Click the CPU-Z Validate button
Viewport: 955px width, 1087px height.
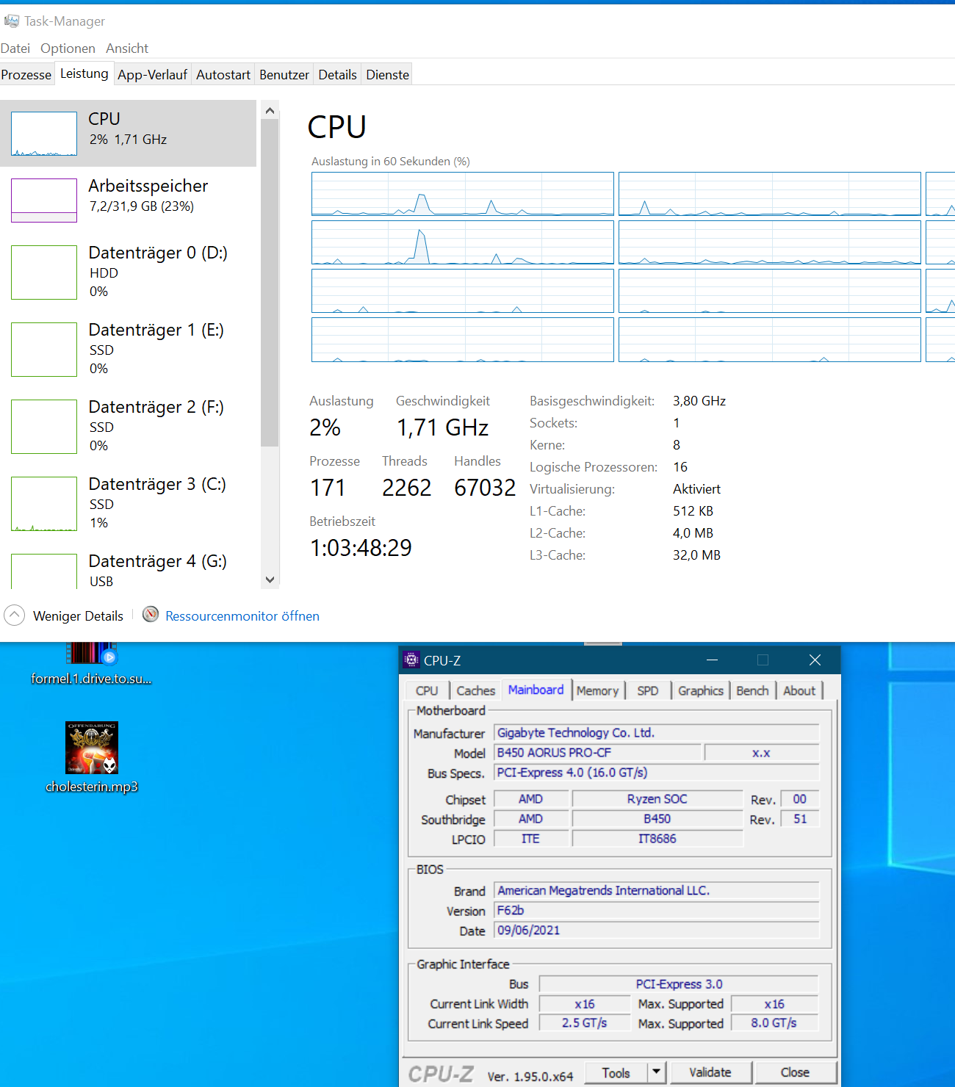(710, 1072)
